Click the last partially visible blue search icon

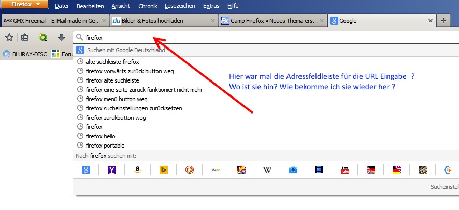point(448,170)
